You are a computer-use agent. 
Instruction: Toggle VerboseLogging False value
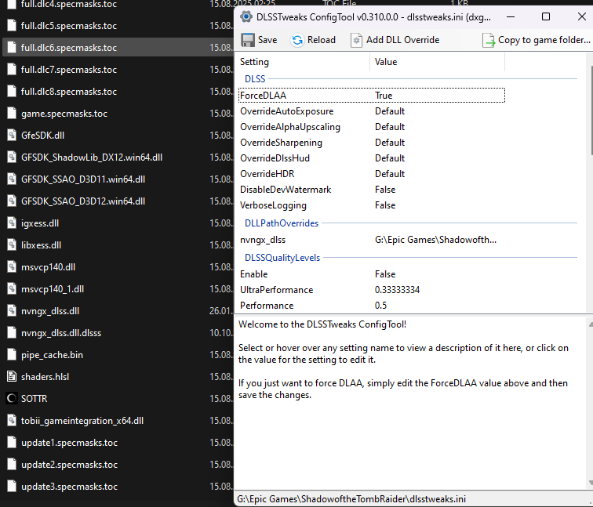tap(385, 205)
